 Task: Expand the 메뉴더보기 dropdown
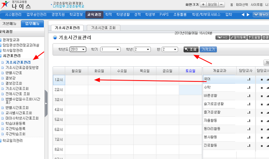pyautogui.click(x=261, y=15)
